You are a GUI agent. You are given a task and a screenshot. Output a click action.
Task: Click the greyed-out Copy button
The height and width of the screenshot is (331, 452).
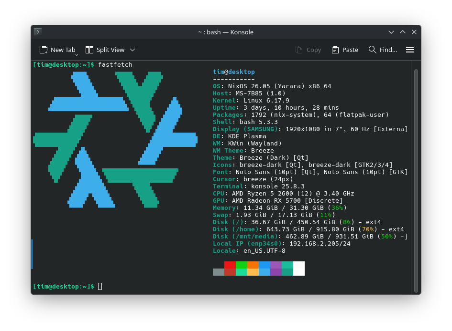pos(308,50)
